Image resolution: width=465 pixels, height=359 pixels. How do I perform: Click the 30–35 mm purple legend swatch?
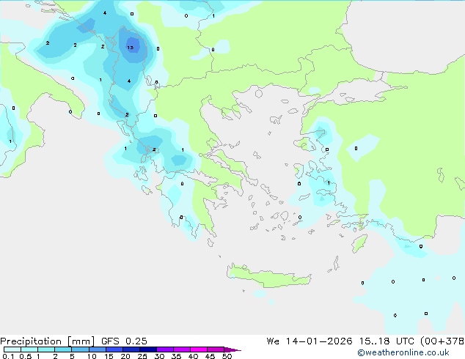pos(165,349)
